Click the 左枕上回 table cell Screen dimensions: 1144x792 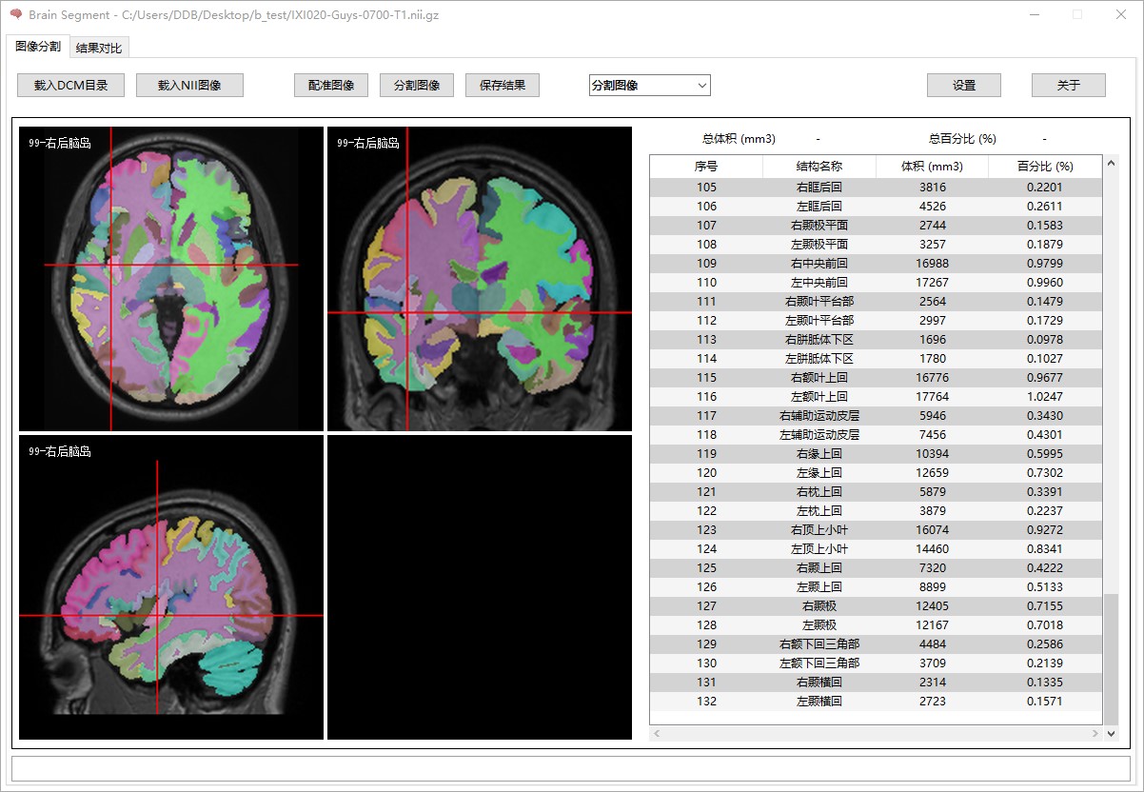pyautogui.click(x=819, y=511)
